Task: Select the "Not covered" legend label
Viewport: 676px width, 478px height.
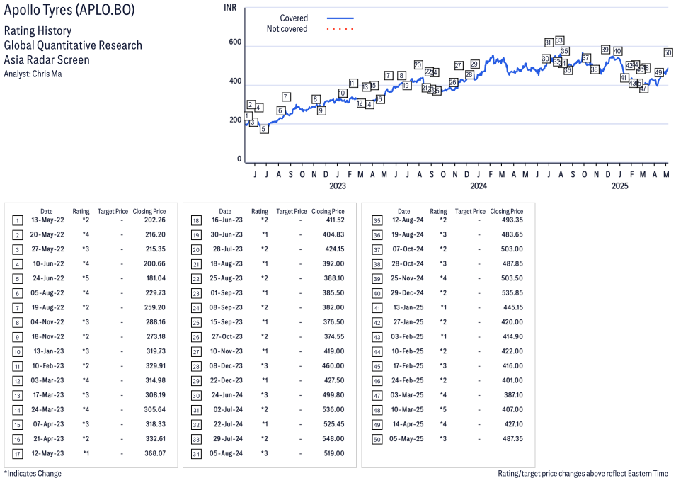Action: [x=287, y=29]
